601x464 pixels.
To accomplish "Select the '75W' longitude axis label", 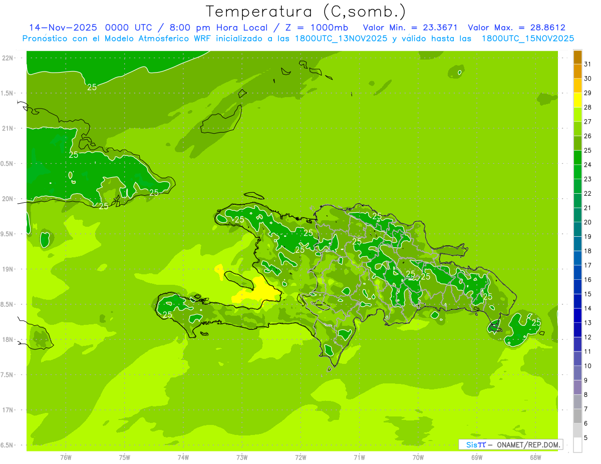I will point(125,457).
